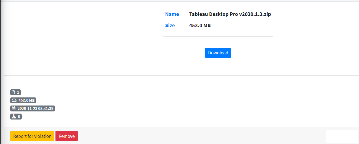Click the date text 2020-11-23 08:31:39

(35, 108)
